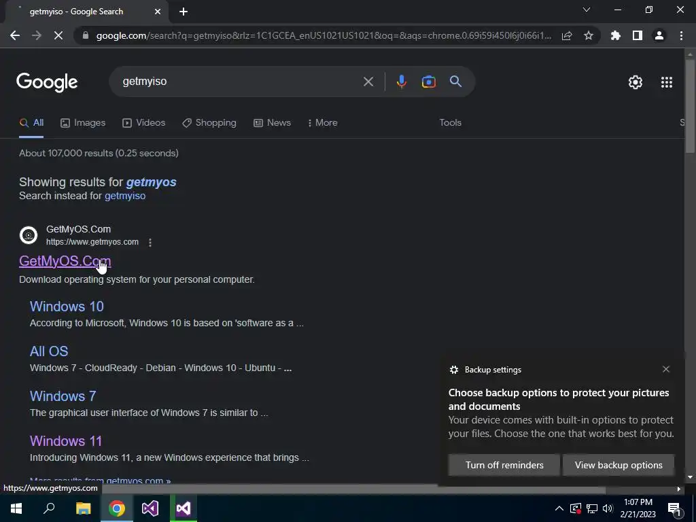Image resolution: width=696 pixels, height=522 pixels.
Task: Search by image with camera icon
Action: [428, 82]
